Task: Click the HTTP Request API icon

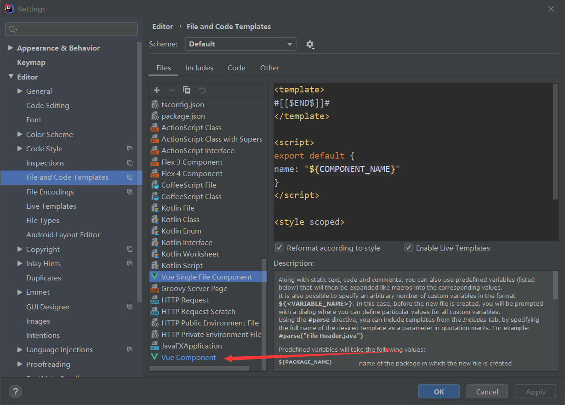Action: [155, 300]
